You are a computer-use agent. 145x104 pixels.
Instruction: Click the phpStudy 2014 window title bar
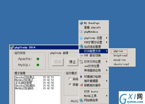44,47
